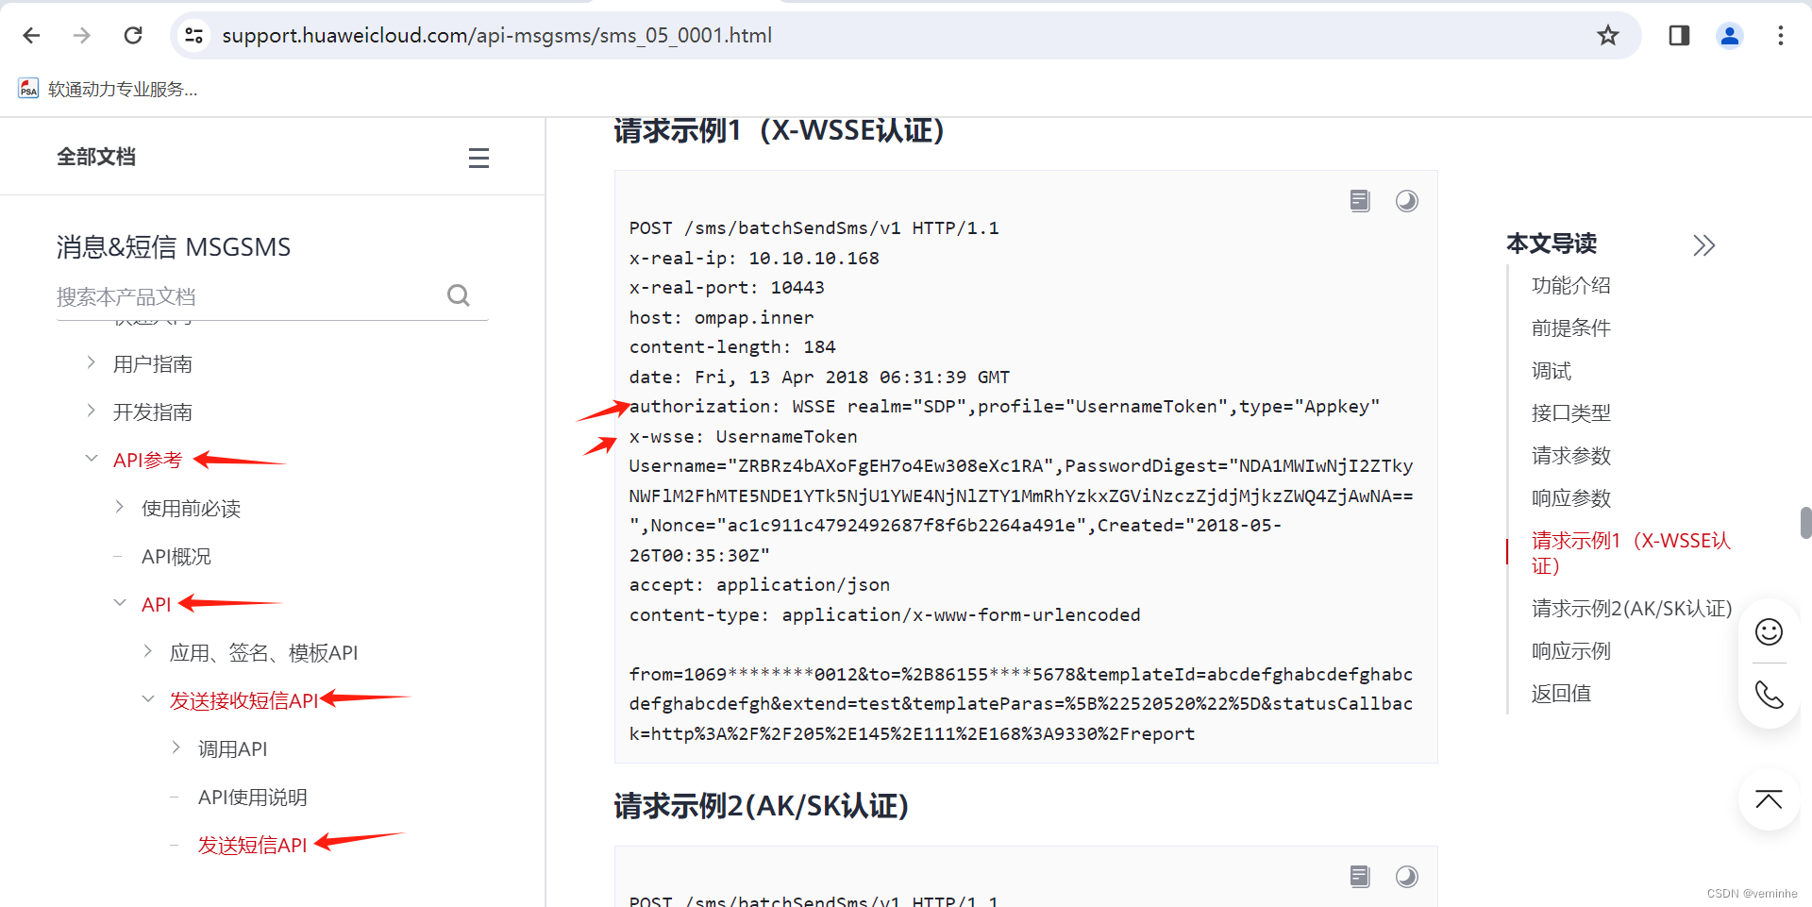Collapse the API参考 tree node

coord(91,459)
